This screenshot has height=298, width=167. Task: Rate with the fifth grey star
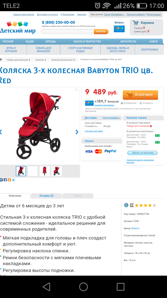pyautogui.click(x=154, y=205)
